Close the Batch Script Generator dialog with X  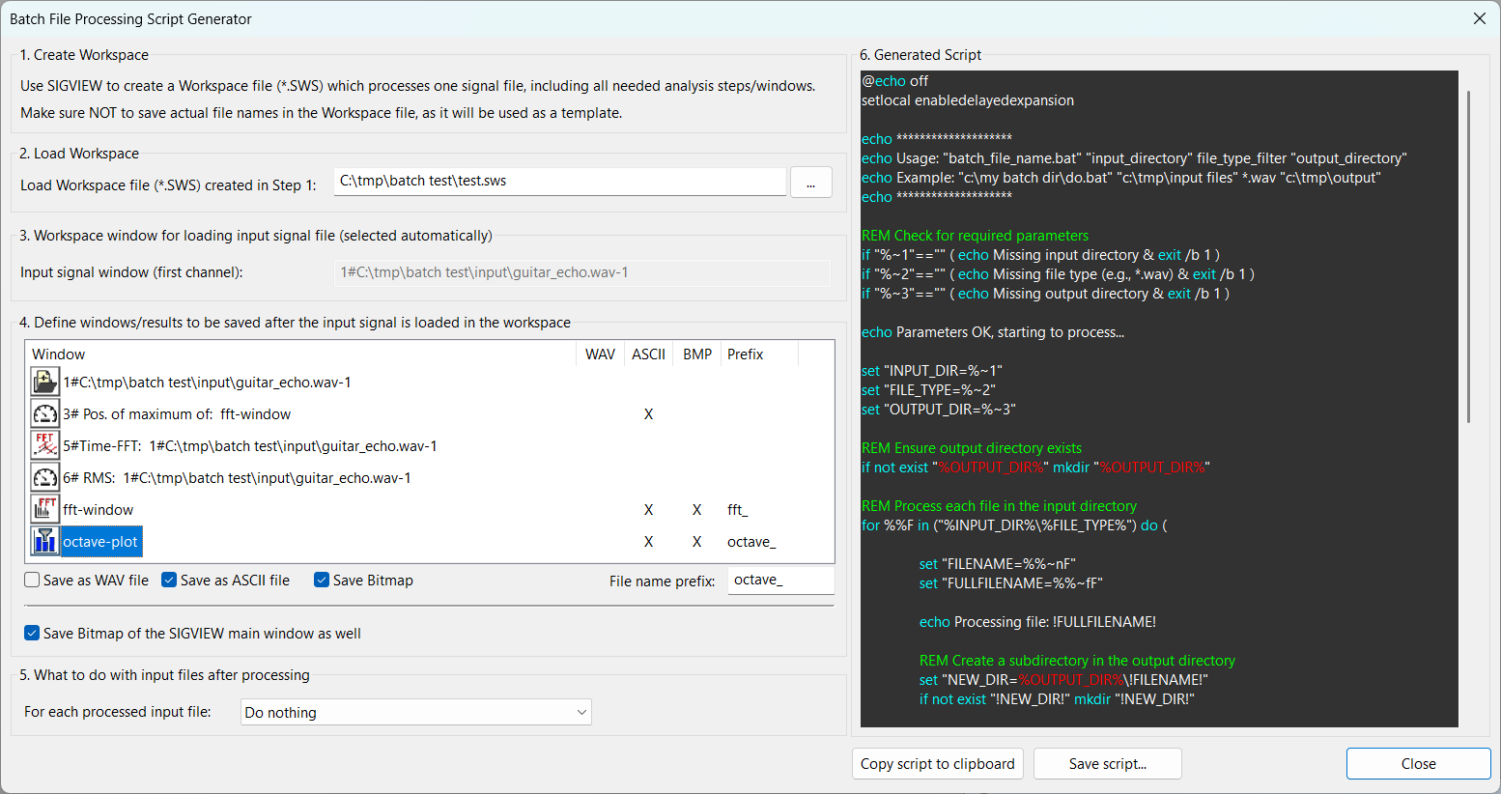point(1479,18)
